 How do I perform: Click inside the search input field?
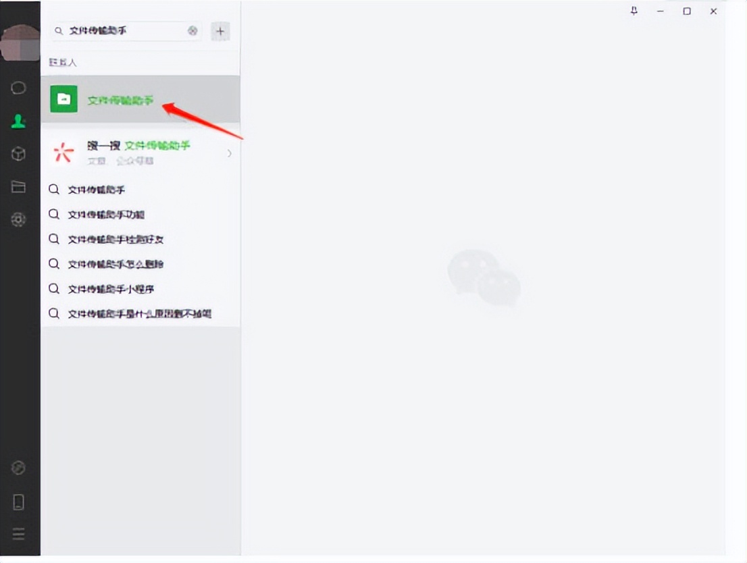coord(122,31)
